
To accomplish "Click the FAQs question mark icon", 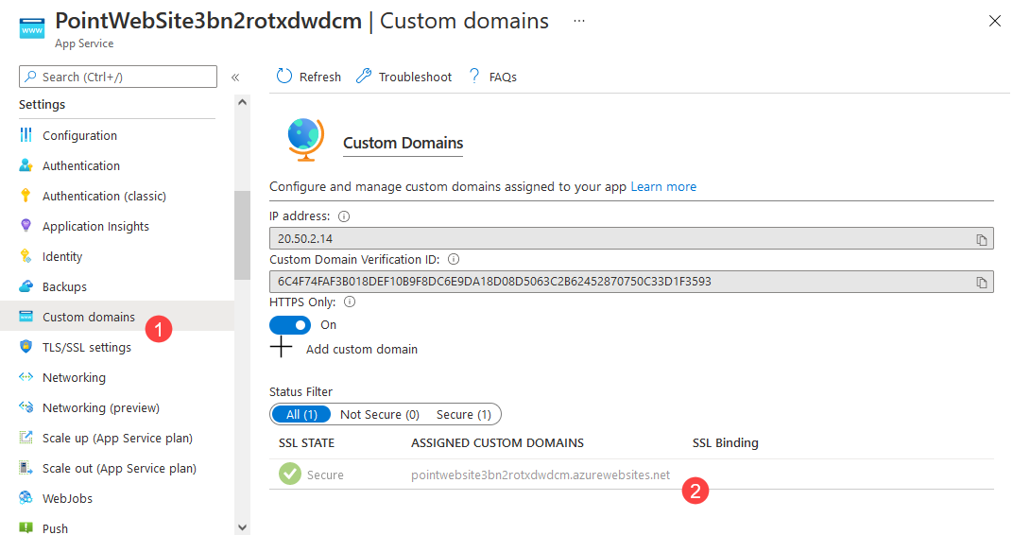I will coord(474,77).
